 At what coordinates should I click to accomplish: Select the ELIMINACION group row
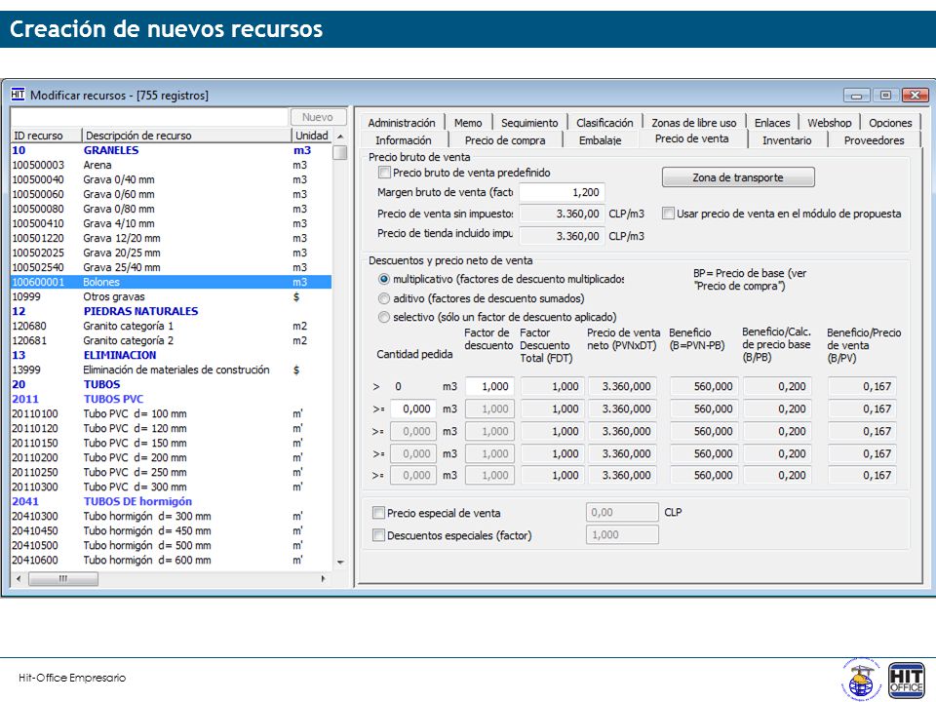click(172, 355)
